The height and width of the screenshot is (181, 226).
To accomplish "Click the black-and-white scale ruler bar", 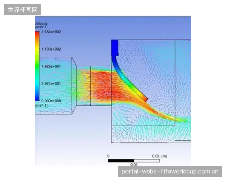I will point(134,161).
